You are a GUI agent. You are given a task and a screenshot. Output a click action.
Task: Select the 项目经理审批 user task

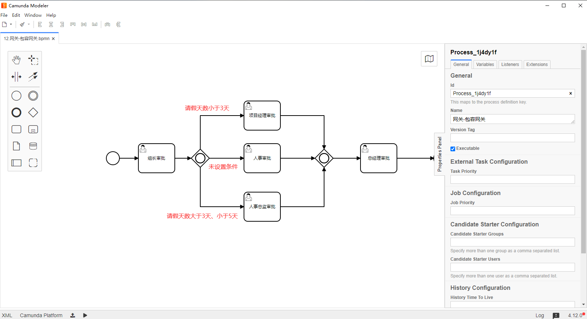click(262, 116)
